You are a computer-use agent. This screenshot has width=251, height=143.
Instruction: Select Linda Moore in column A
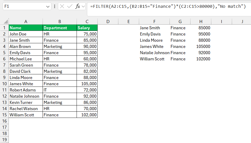(26, 77)
